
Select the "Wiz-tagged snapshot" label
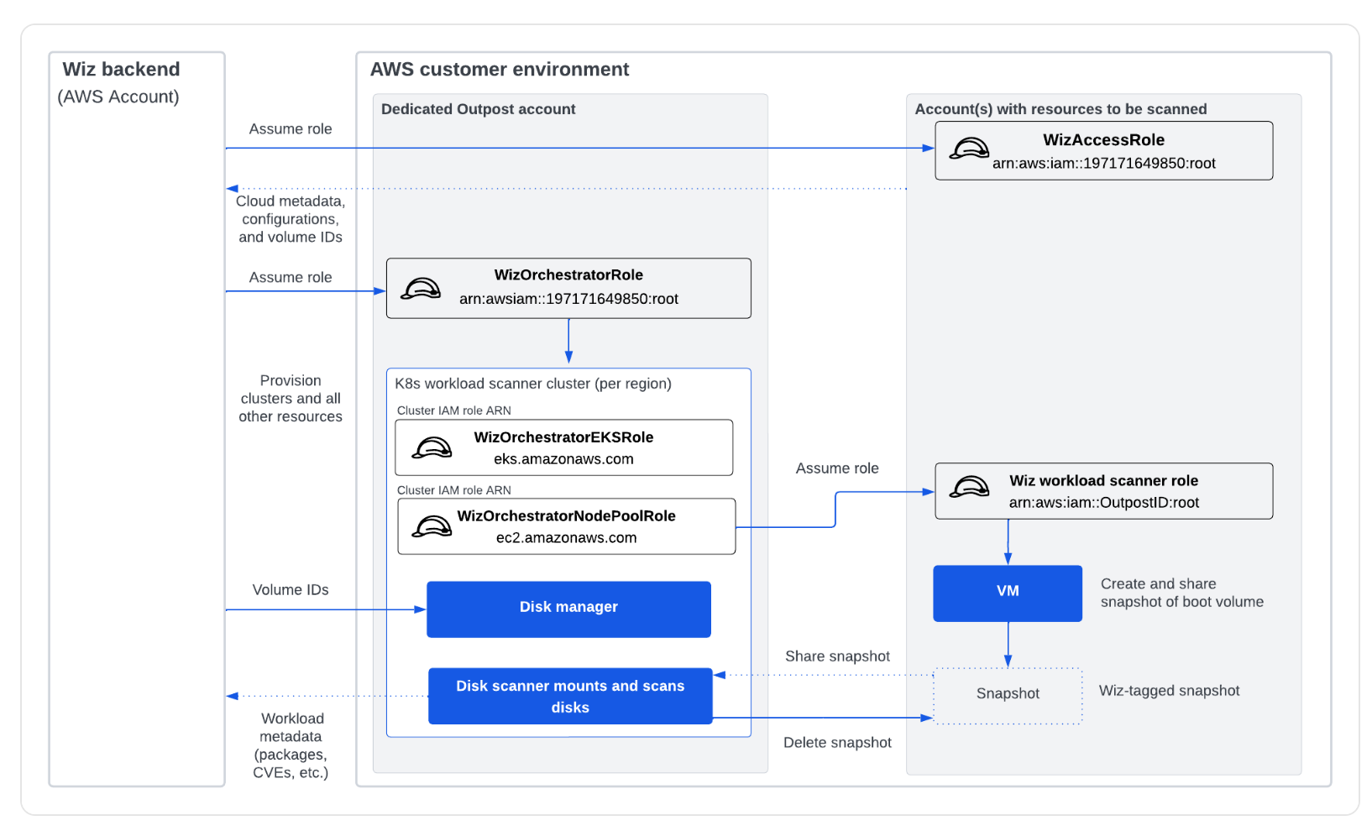1170,691
